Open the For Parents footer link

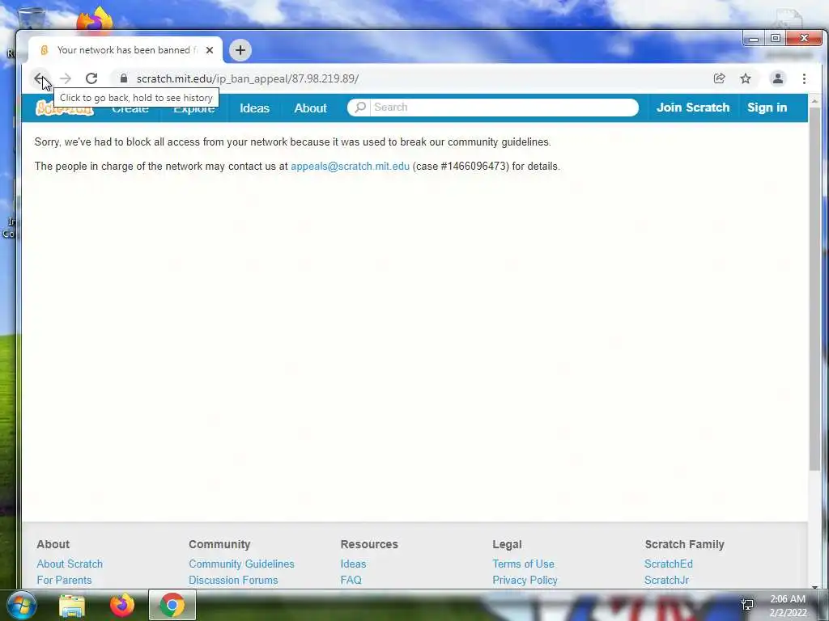pyautogui.click(x=64, y=580)
